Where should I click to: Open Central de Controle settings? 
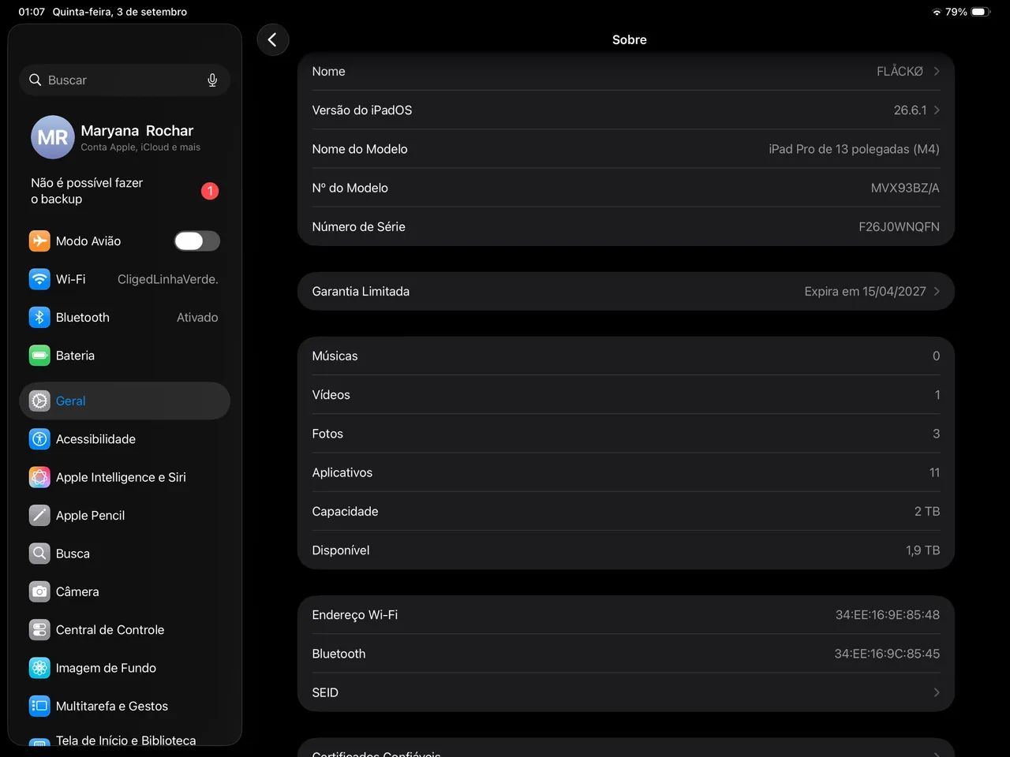pos(125,630)
